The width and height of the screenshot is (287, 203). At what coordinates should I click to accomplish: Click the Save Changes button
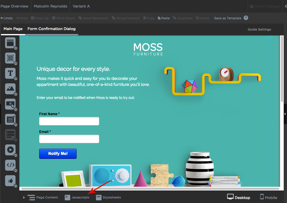[x=265, y=6]
